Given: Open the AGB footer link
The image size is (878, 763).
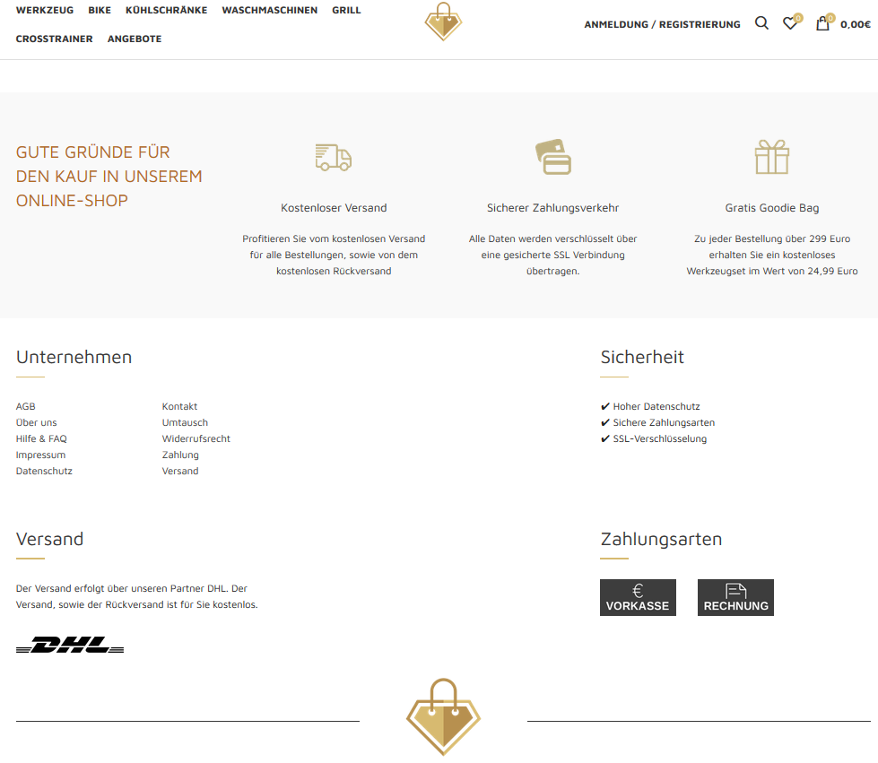Looking at the screenshot, I should tap(26, 406).
